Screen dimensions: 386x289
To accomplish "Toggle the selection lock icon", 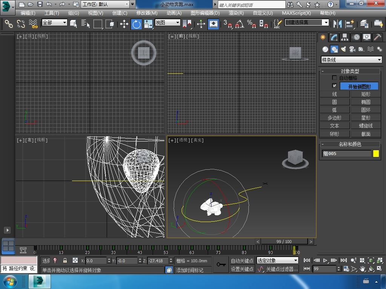I will point(65,260).
